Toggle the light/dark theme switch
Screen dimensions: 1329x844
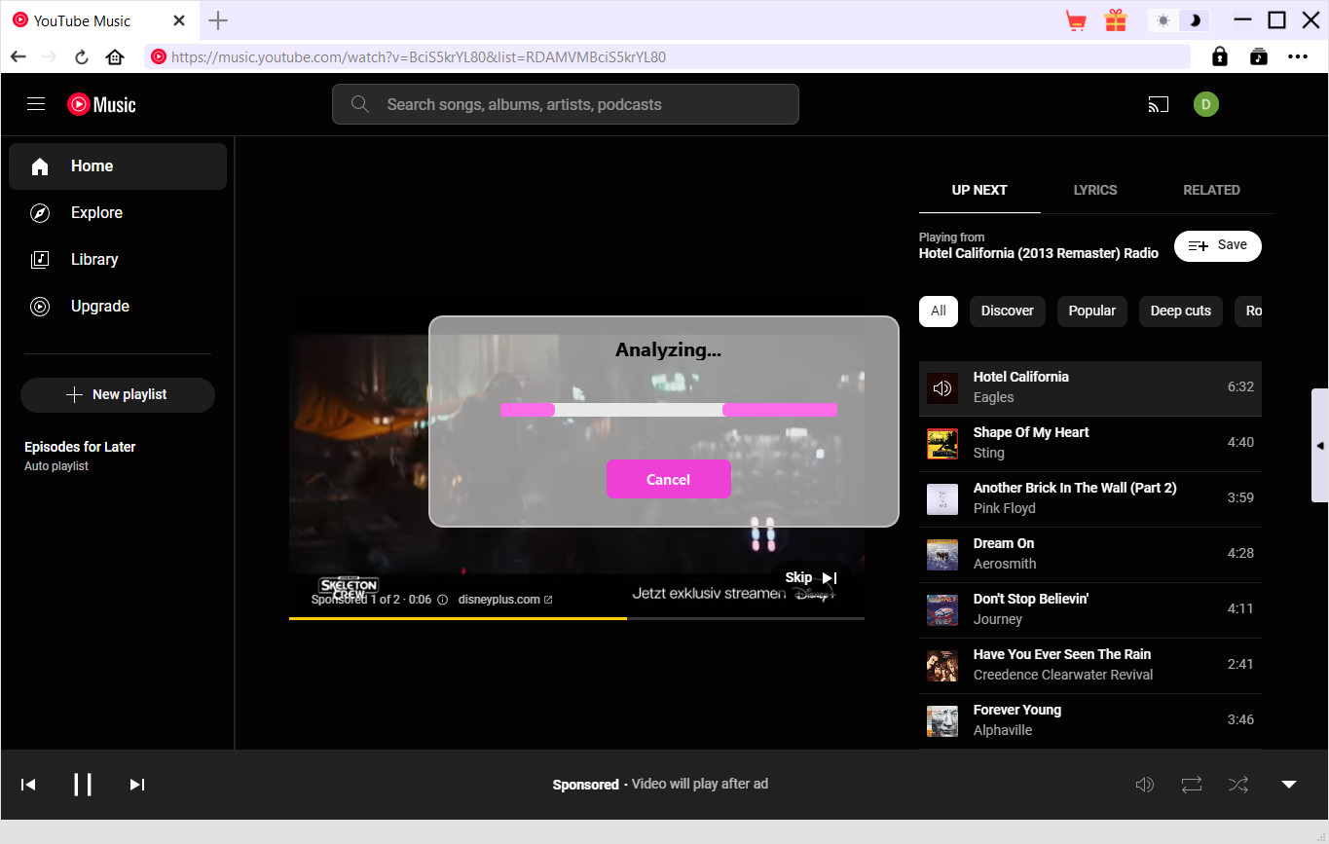(x=1179, y=20)
